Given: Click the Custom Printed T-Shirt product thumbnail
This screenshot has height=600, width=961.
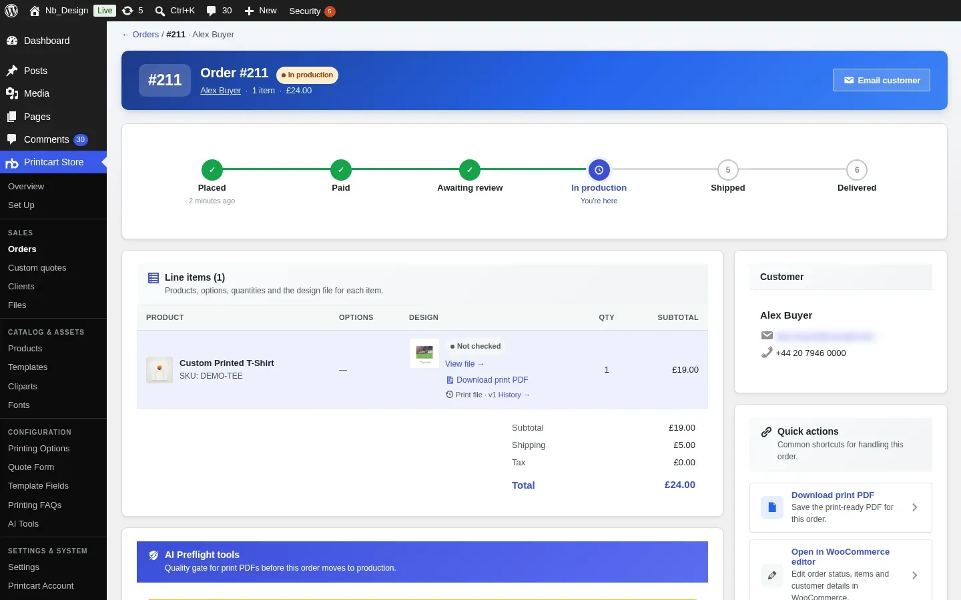Looking at the screenshot, I should (x=159, y=370).
